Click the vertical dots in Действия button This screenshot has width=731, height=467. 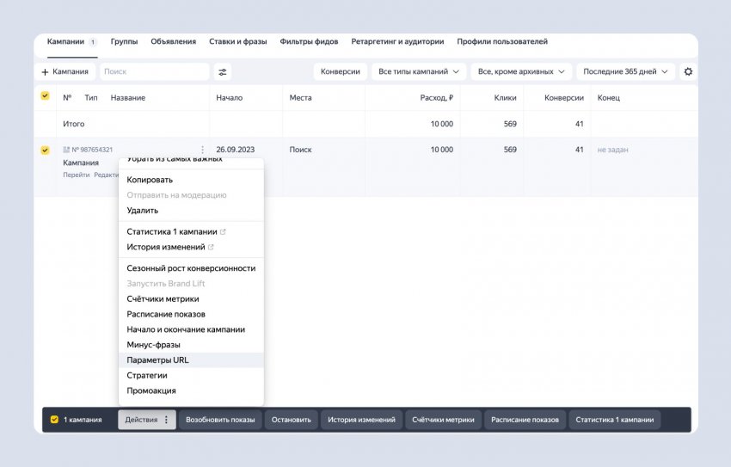166,420
